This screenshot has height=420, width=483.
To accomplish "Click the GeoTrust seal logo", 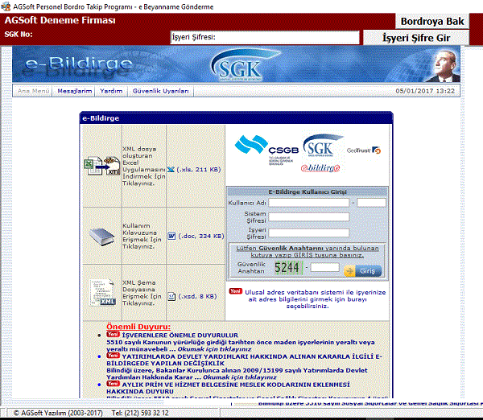I will (x=364, y=150).
